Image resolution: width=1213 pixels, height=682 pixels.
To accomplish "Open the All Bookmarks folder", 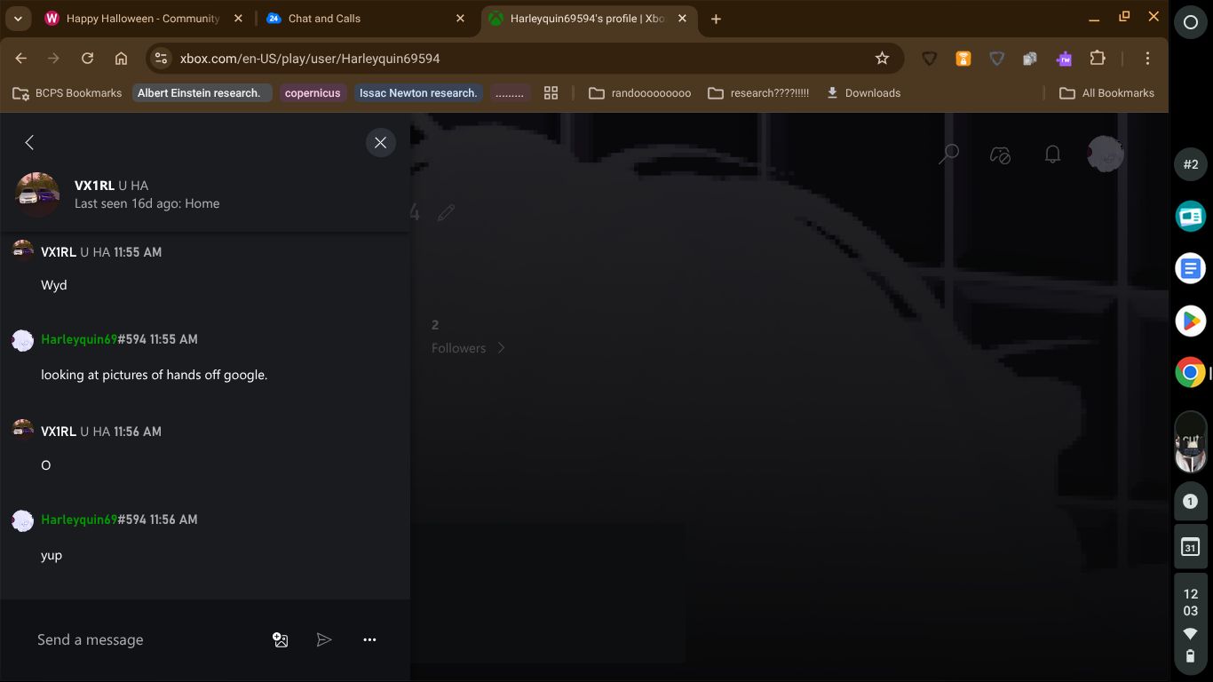I will click(1106, 93).
